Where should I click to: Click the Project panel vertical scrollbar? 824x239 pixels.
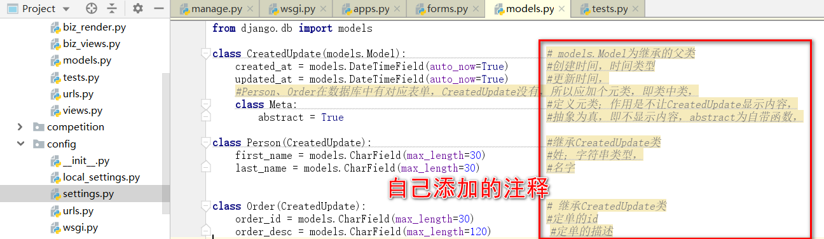point(167,143)
